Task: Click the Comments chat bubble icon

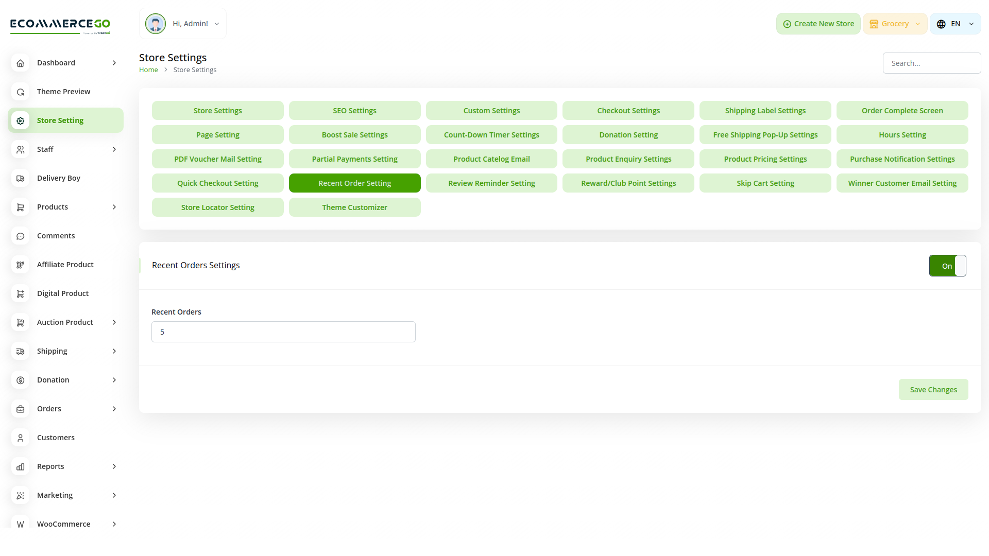Action: (20, 236)
